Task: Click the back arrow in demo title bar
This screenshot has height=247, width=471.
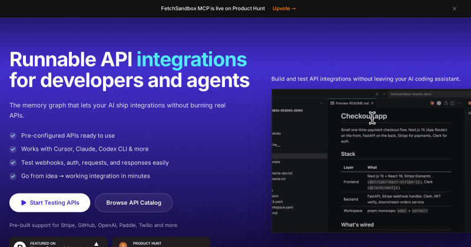Action: click(x=377, y=94)
